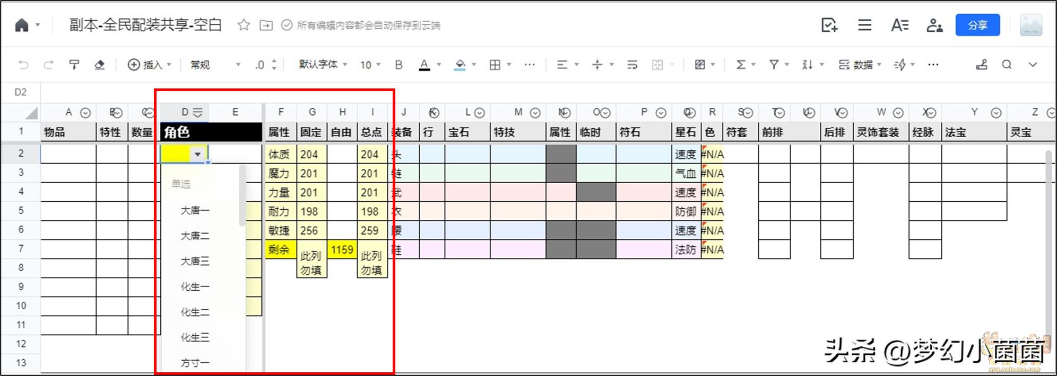This screenshot has width=1057, height=376.
Task: Click the clear format eraser
Action: [x=99, y=65]
